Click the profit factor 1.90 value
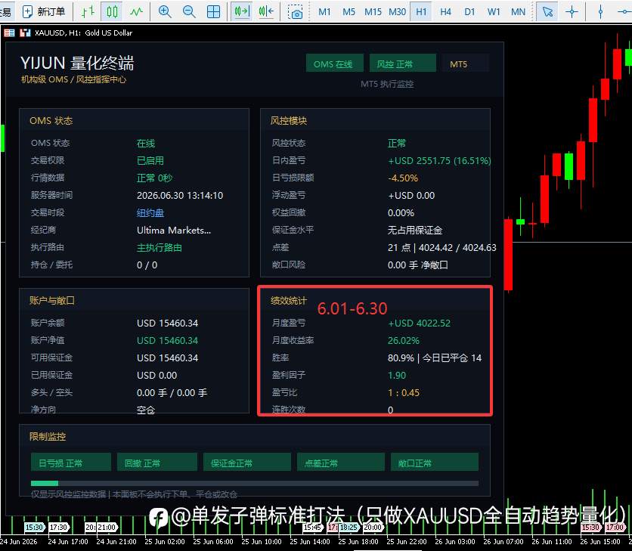 pyautogui.click(x=397, y=375)
